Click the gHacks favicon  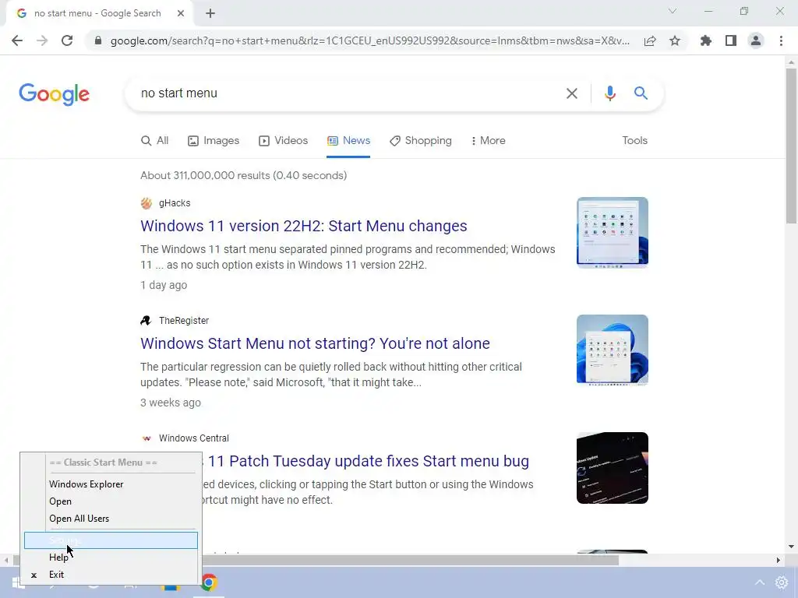click(x=146, y=203)
